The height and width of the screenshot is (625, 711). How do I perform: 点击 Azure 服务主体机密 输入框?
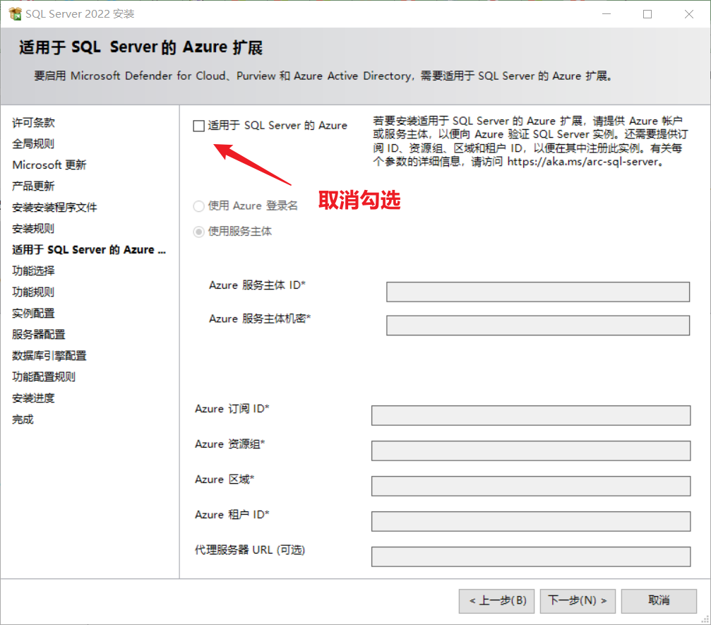click(538, 326)
